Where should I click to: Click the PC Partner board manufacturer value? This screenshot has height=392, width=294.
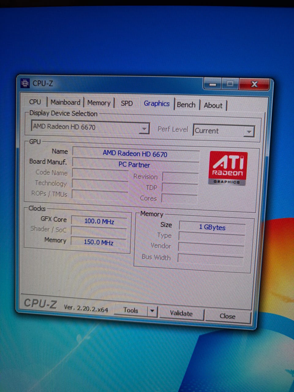tap(135, 164)
